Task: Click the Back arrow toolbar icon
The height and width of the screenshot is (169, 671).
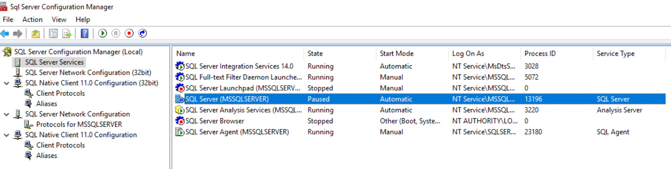Action: (5, 33)
